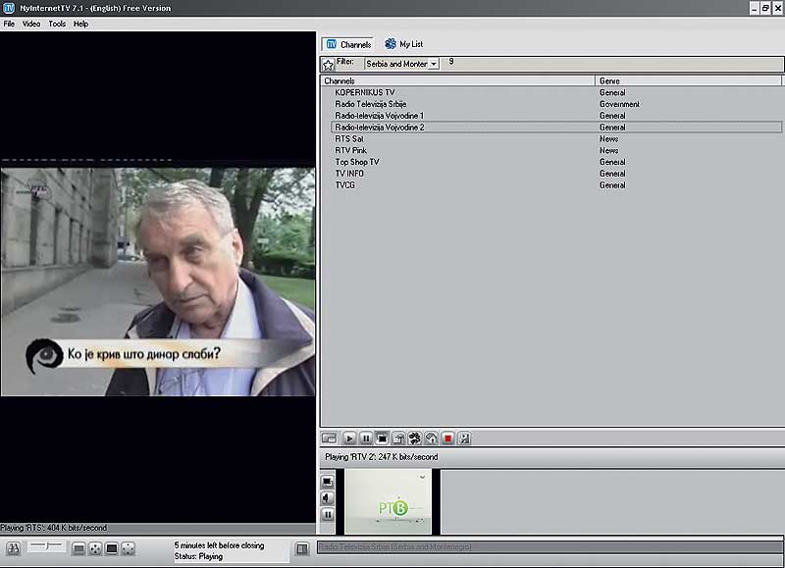Click the edit channel properties icon
This screenshot has width=785, height=568.
(398, 439)
